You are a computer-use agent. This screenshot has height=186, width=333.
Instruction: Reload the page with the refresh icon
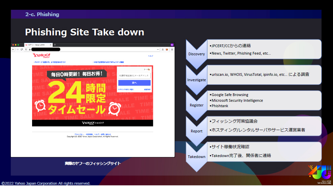(x=22, y=49)
